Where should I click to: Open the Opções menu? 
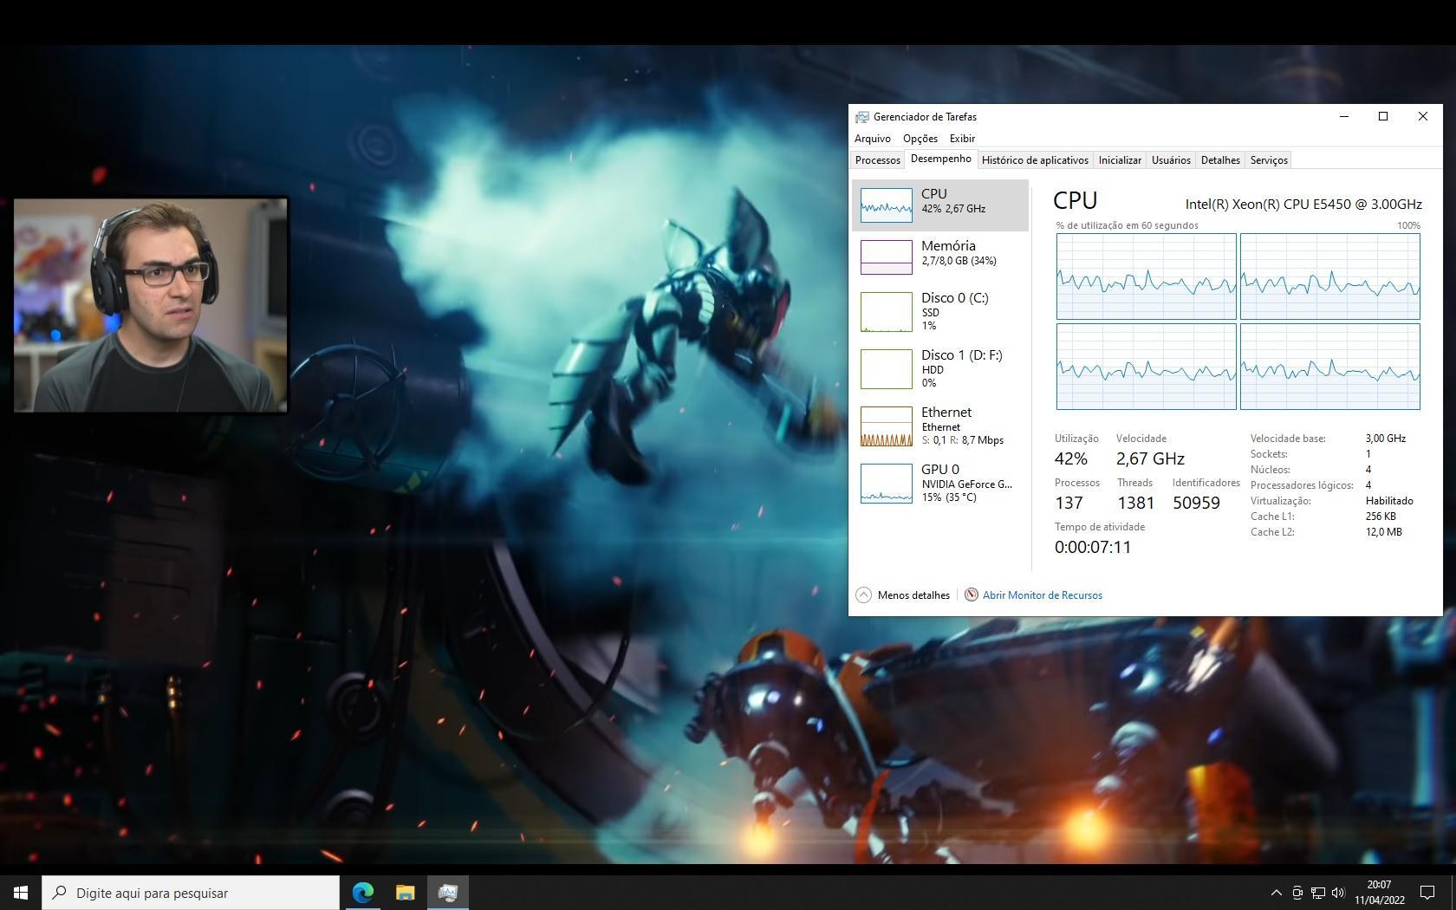[x=920, y=139]
